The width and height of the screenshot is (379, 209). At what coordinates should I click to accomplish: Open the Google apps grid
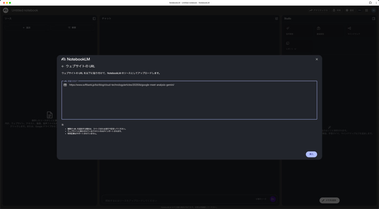[366, 10]
